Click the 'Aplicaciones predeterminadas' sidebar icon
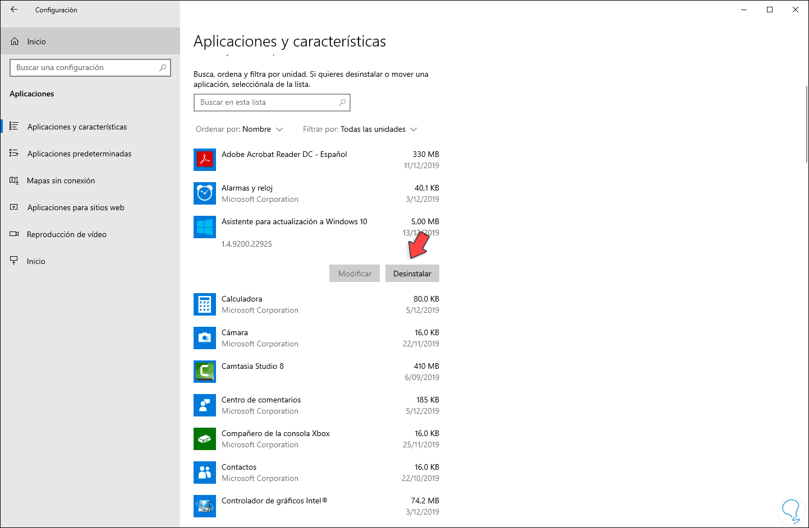 14,154
